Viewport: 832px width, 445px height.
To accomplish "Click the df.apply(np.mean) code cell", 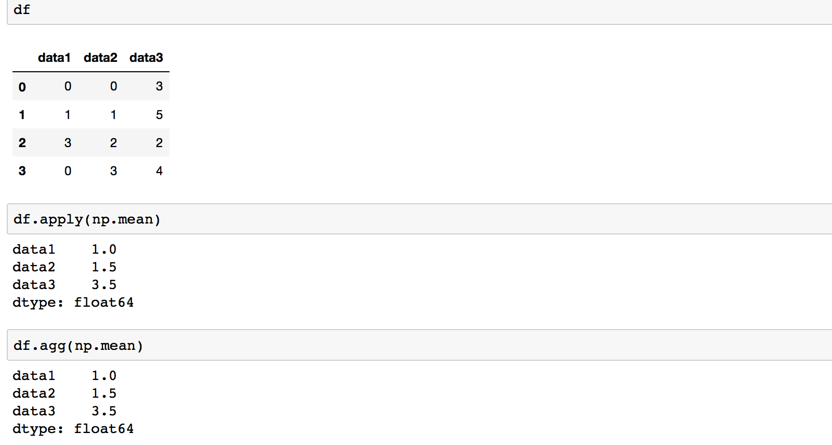I will click(420, 219).
